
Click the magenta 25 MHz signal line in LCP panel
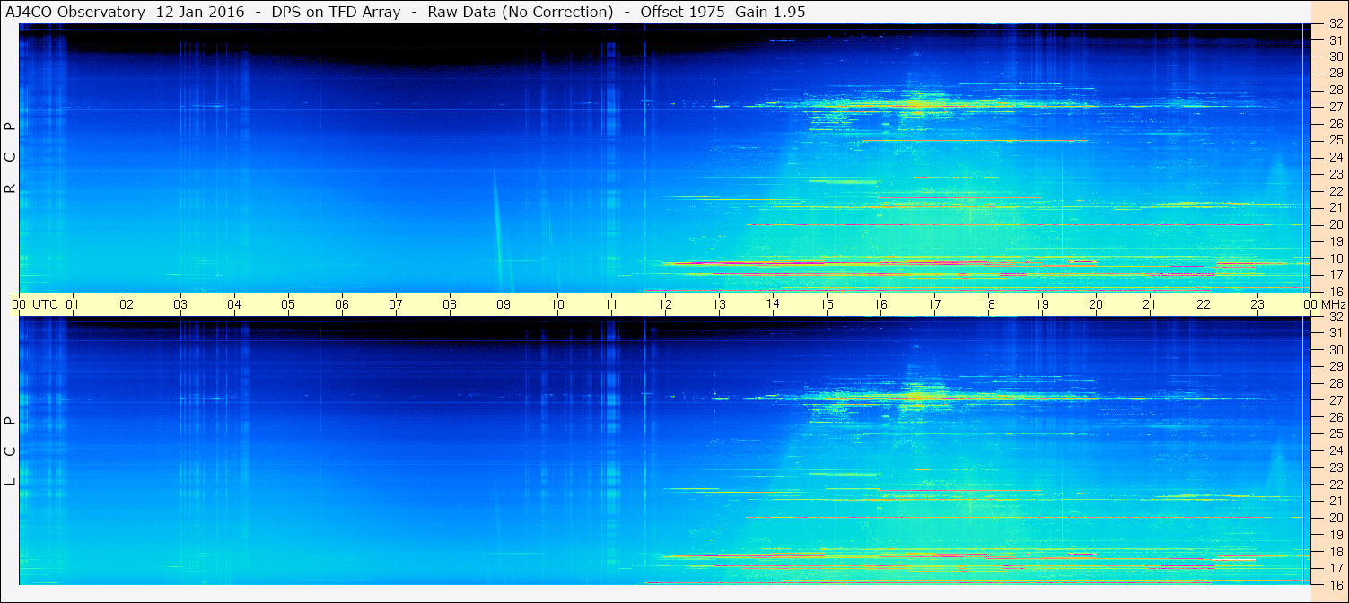(974, 433)
